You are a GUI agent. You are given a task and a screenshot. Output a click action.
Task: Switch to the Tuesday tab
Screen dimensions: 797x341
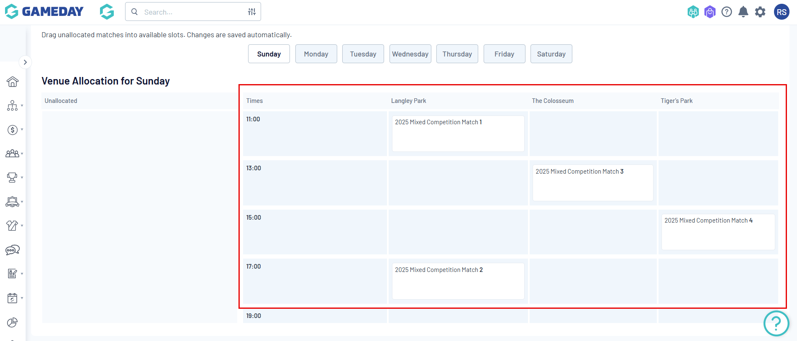click(363, 54)
